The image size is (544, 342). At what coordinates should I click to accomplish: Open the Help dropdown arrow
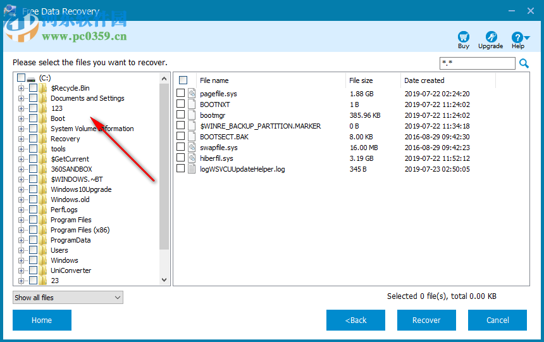(x=527, y=37)
